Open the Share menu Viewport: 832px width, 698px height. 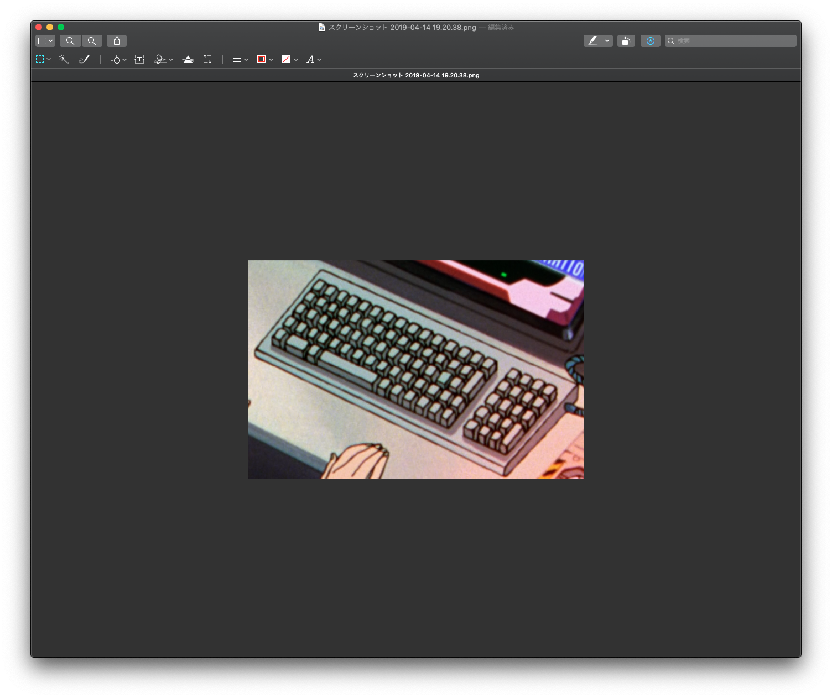click(x=117, y=41)
